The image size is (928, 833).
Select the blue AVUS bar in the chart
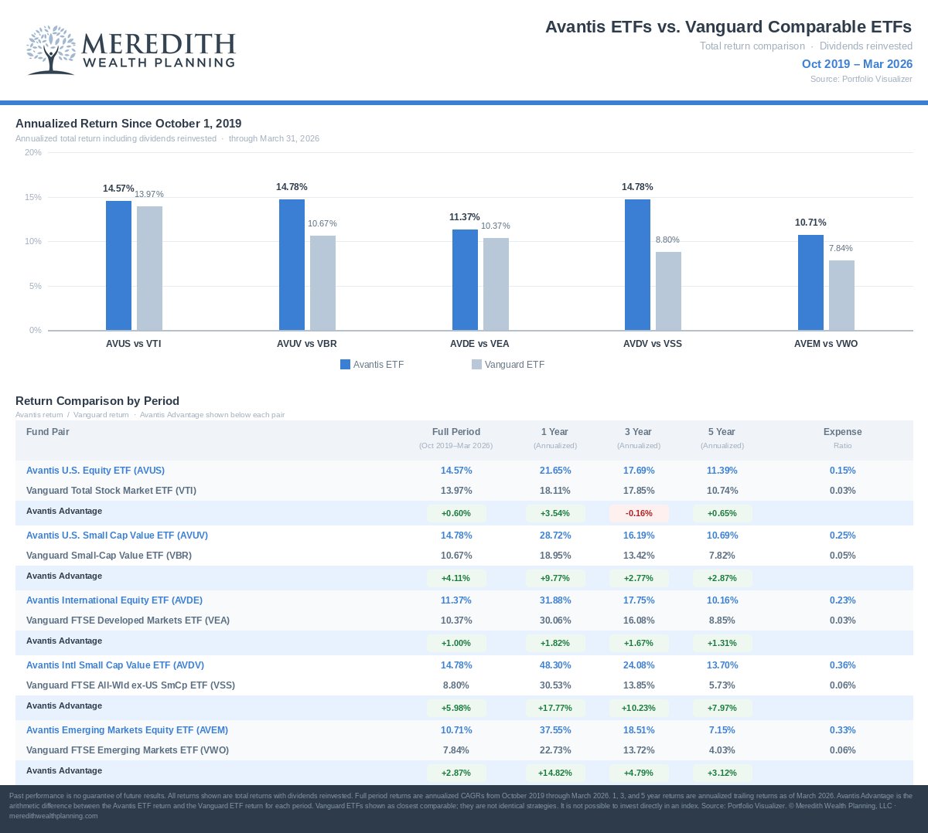pos(118,266)
